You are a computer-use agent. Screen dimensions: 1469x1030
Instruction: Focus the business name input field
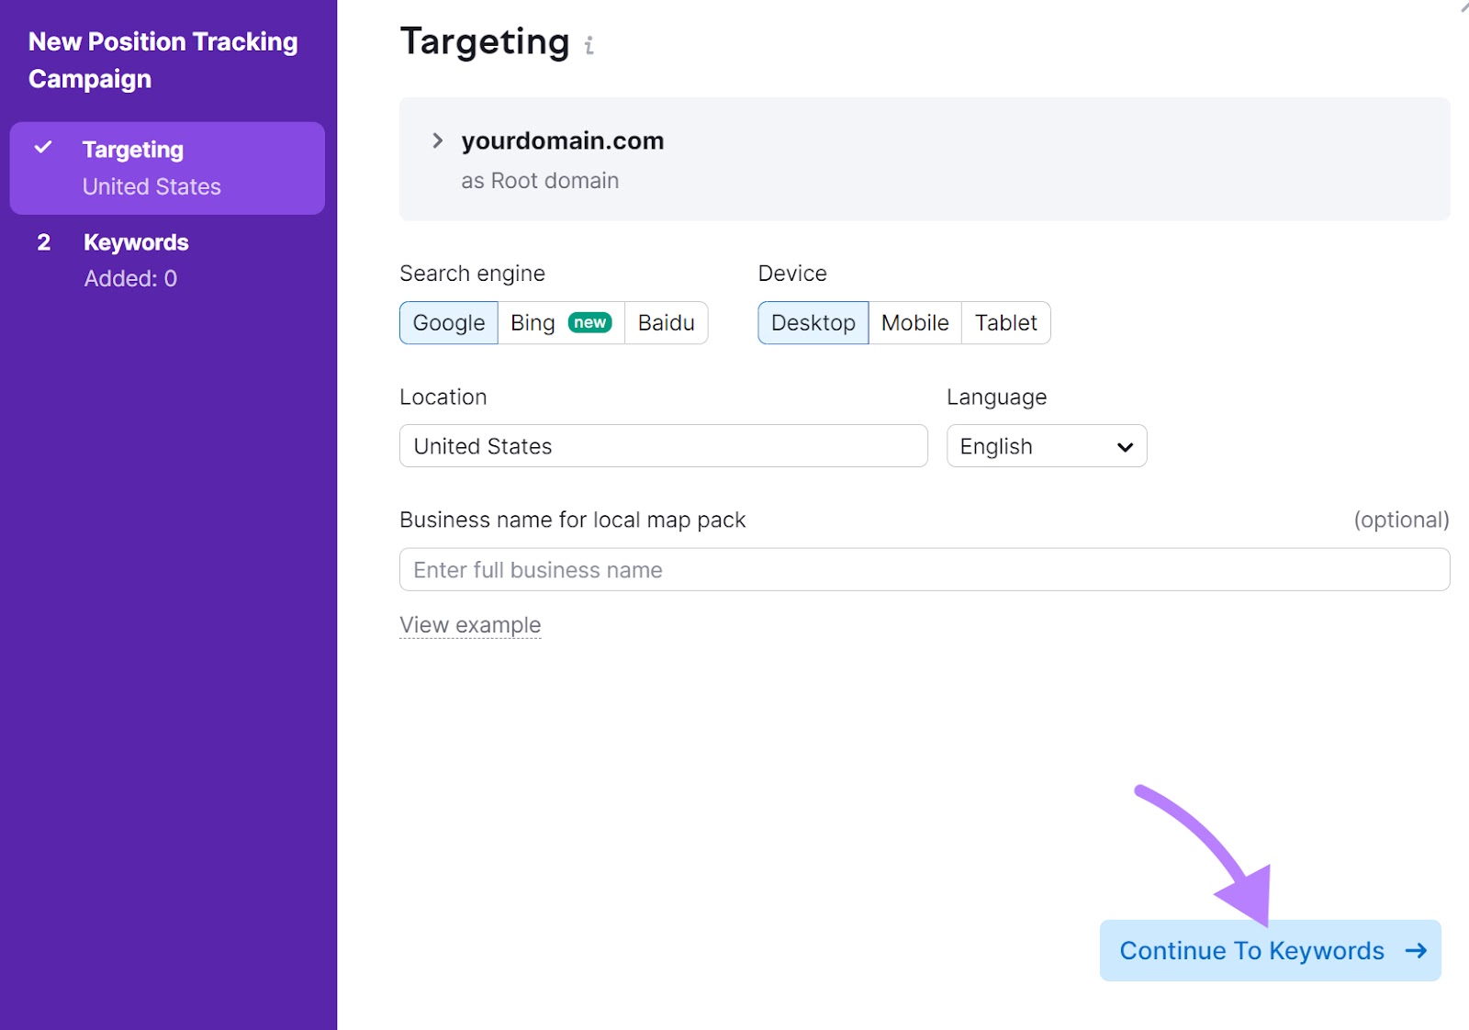924,570
